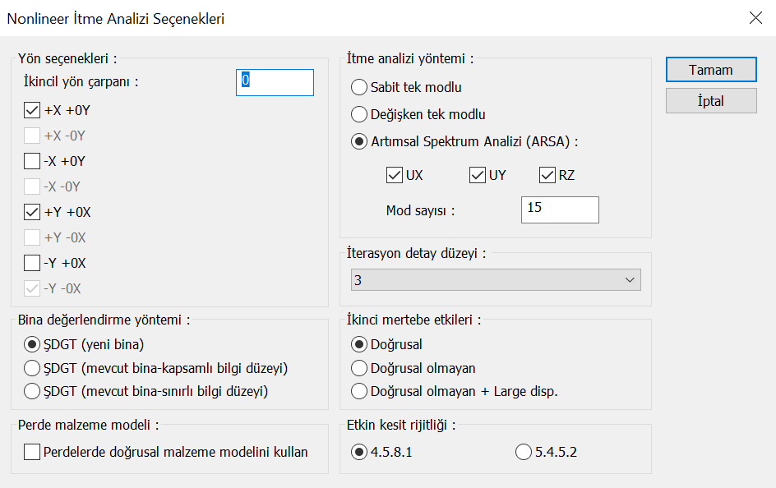The image size is (776, 488).
Task: Enable the -X +0Y direction checkbox
Action: click(33, 161)
